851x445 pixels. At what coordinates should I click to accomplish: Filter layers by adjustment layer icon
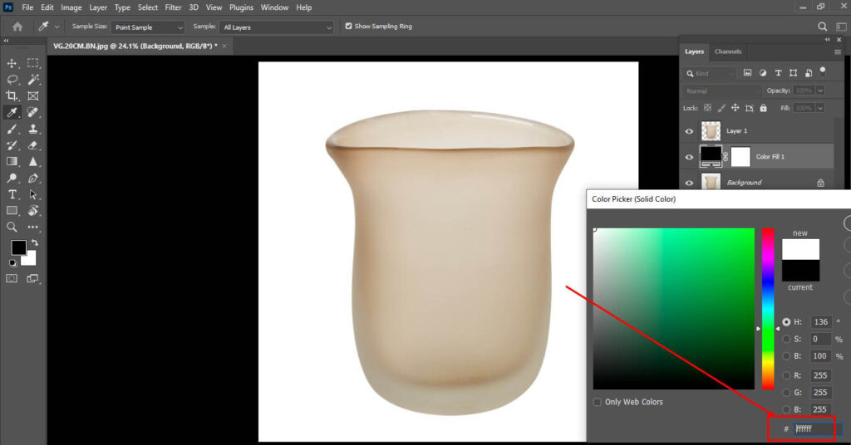click(763, 72)
